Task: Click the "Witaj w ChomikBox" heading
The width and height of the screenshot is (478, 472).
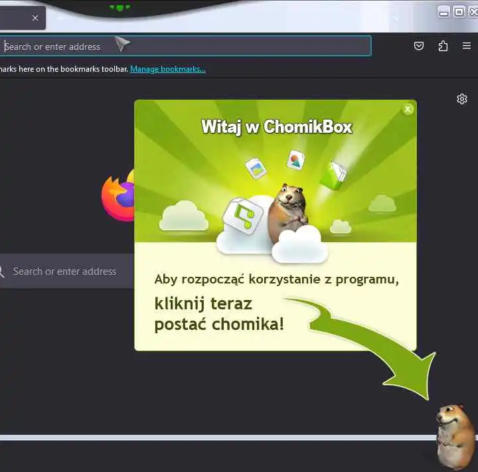Action: pos(276,127)
